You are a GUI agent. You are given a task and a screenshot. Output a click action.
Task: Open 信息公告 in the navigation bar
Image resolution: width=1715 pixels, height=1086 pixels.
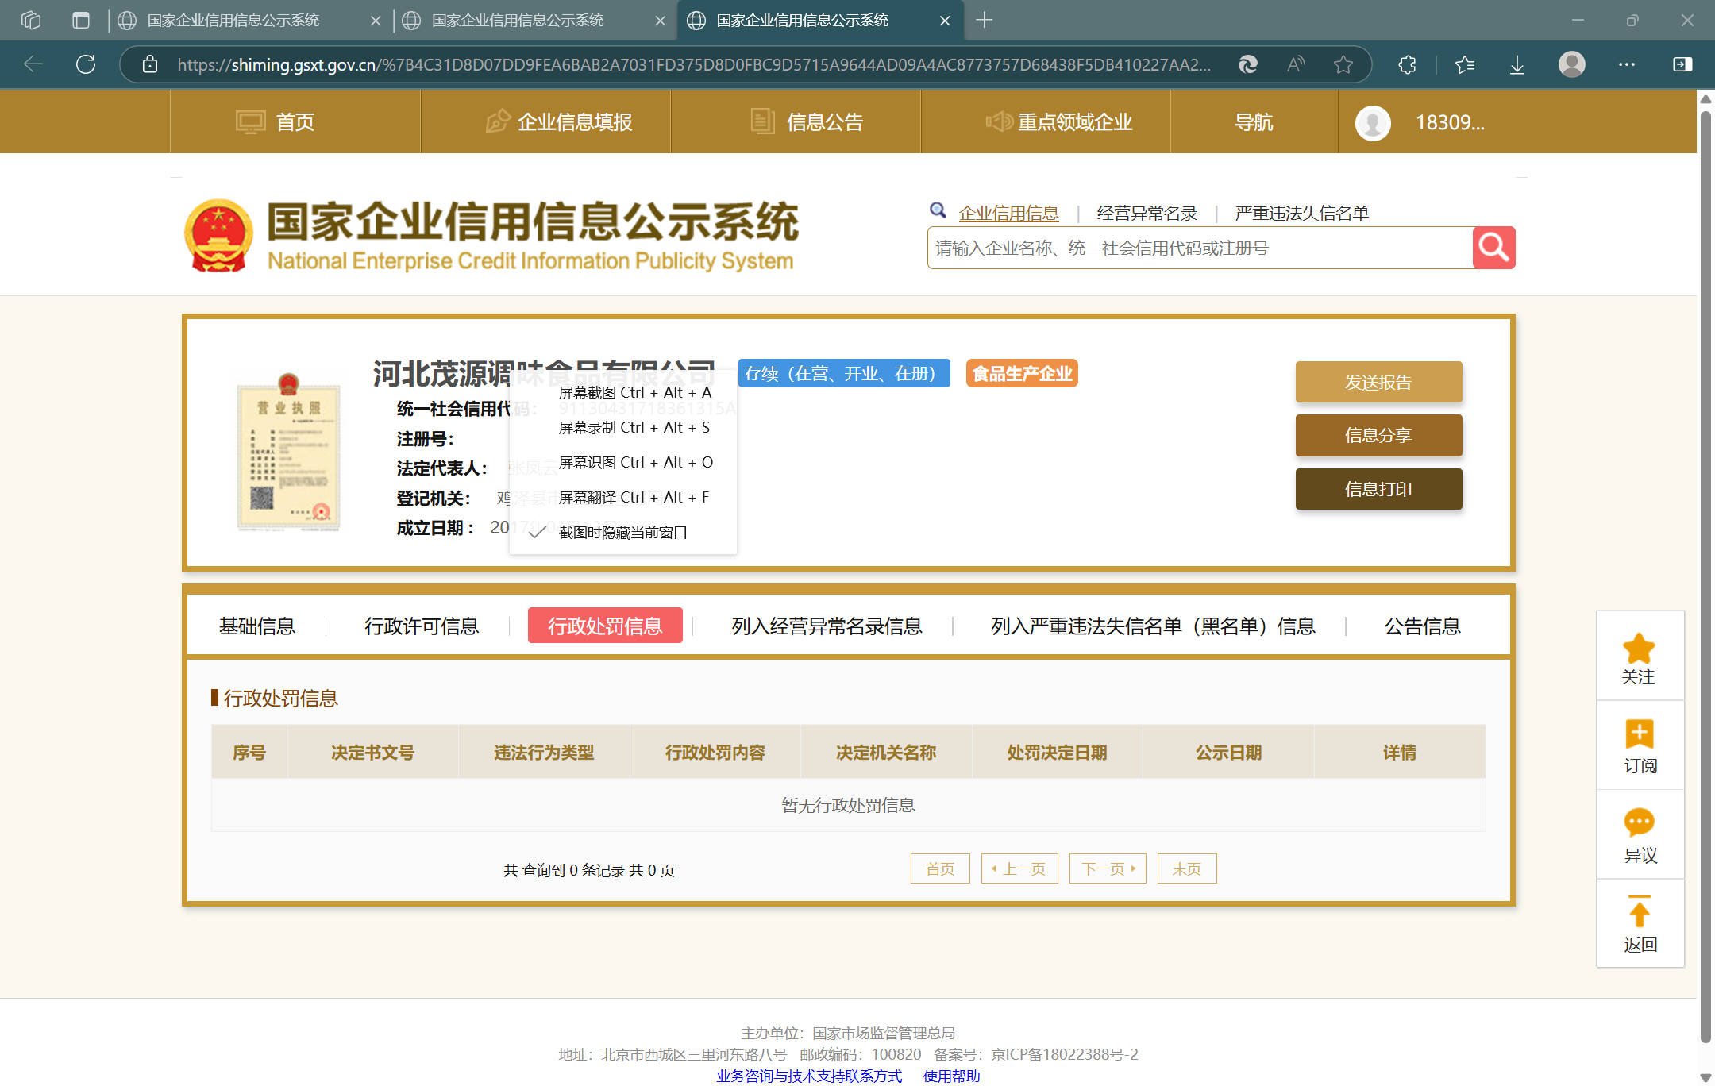coord(796,122)
